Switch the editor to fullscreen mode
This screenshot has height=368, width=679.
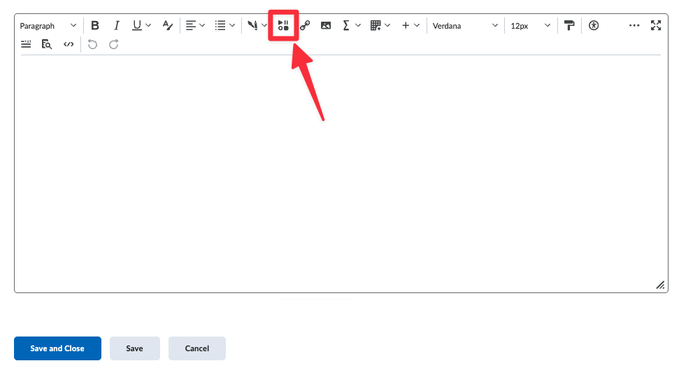[x=656, y=26]
